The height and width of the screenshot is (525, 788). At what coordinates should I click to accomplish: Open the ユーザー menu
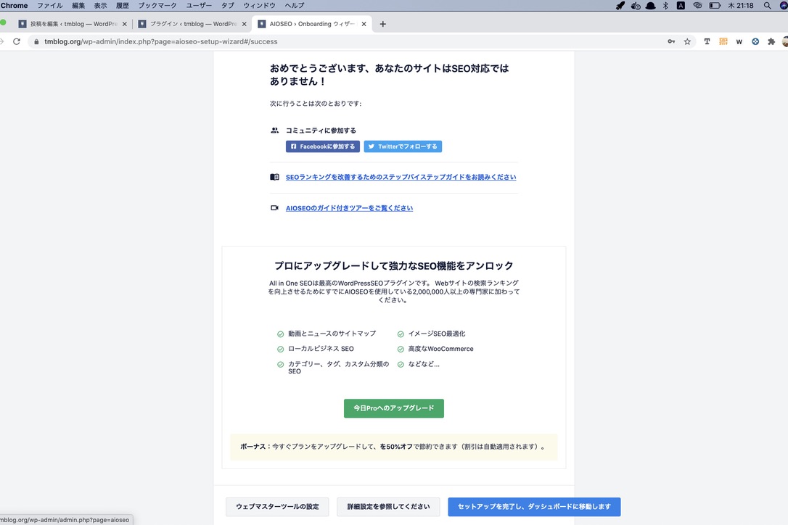(x=199, y=6)
